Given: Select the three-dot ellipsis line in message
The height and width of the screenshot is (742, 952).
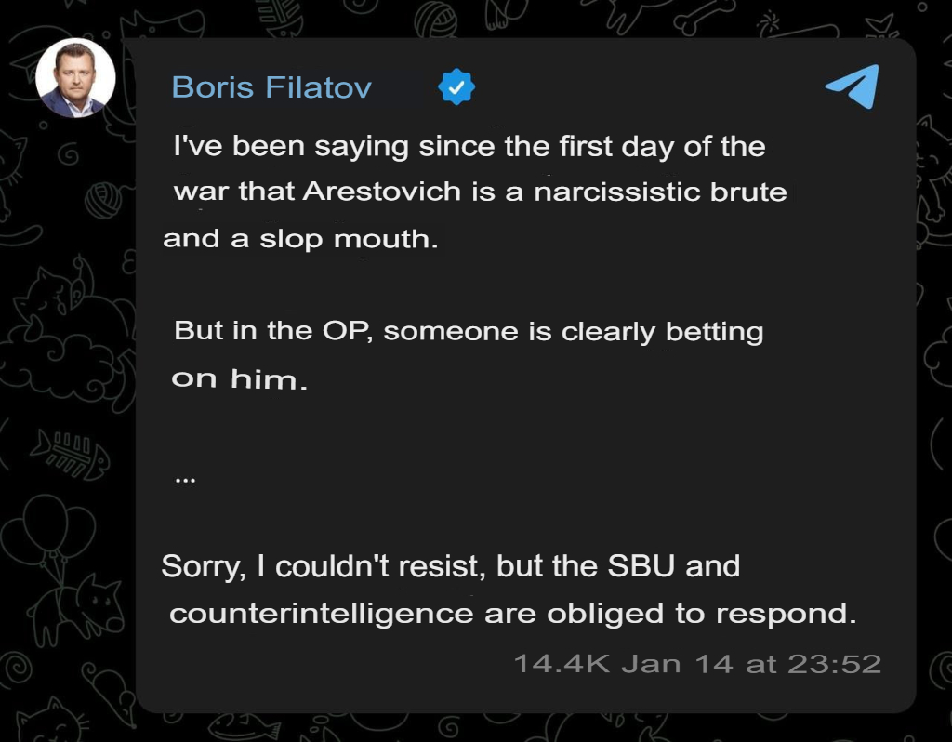Looking at the screenshot, I should (x=185, y=480).
